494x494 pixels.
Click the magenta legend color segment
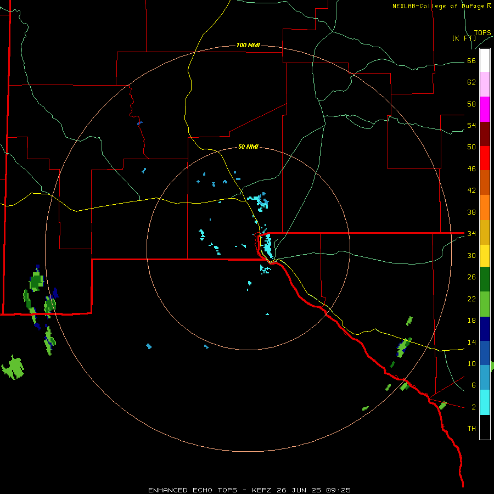tap(485, 109)
